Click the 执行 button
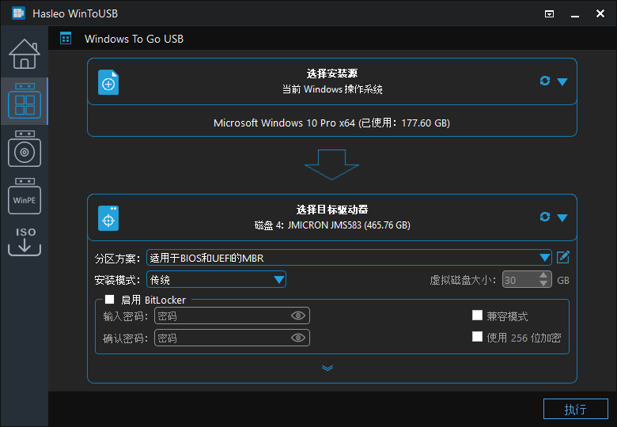Screen dimensions: 617x427 (576, 409)
